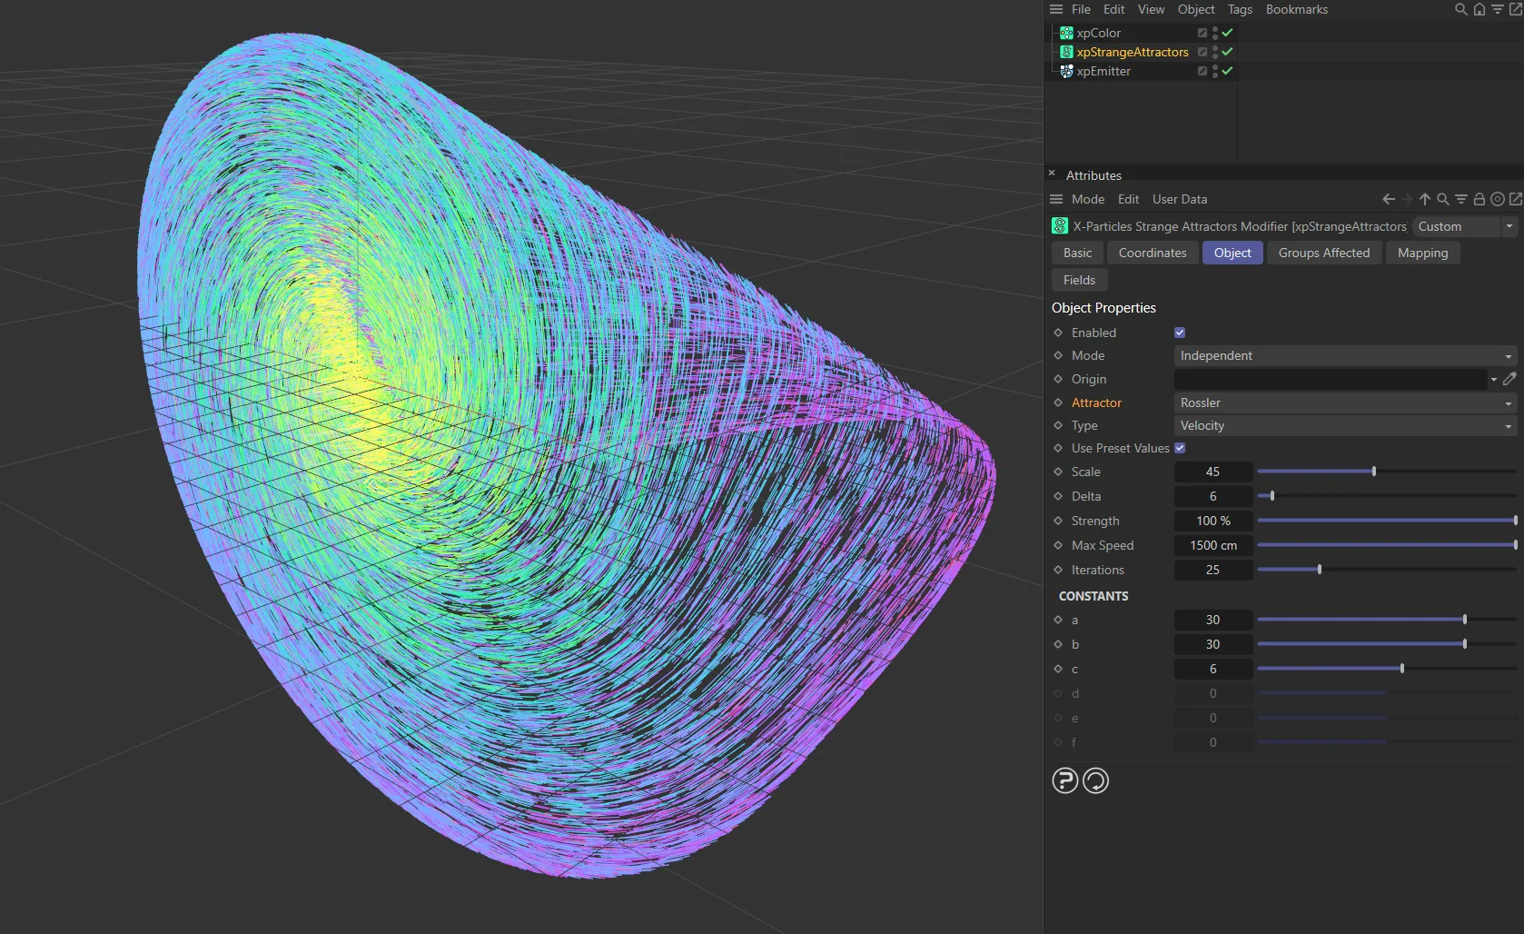Viewport: 1524px width, 934px height.
Task: Open the Fields tab
Action: click(x=1079, y=280)
